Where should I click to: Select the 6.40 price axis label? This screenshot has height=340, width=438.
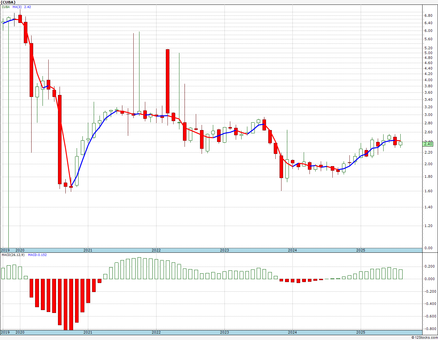click(428, 23)
